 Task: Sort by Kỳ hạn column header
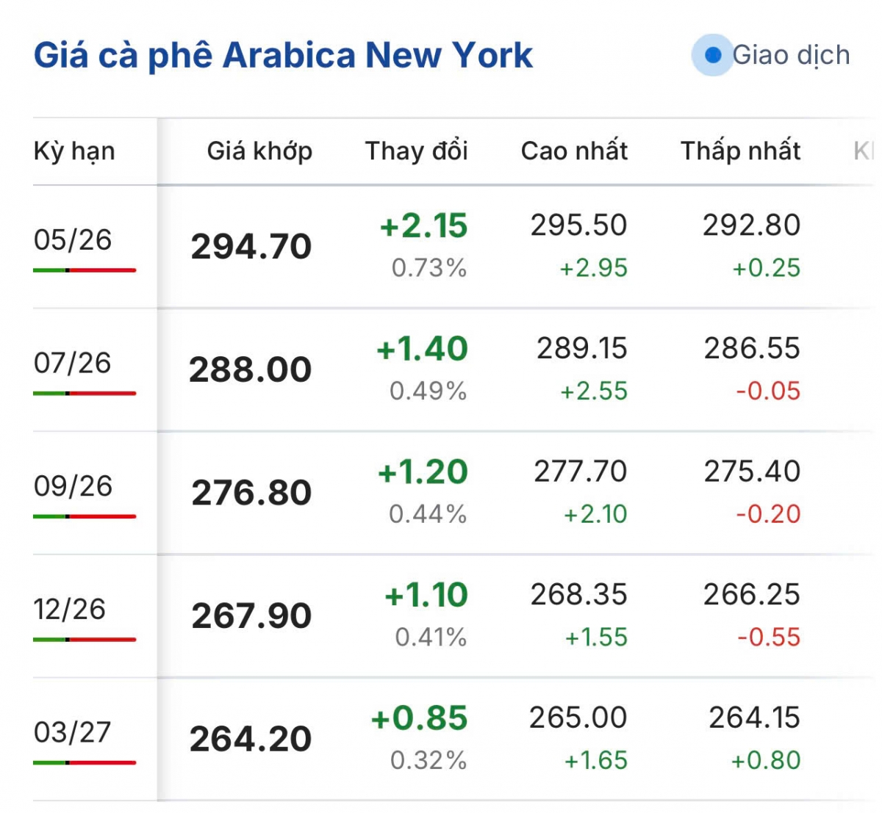tap(74, 151)
